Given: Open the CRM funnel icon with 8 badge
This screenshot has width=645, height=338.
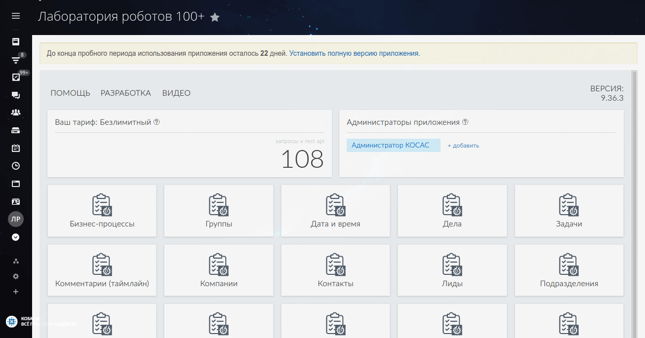Looking at the screenshot, I should 16,60.
